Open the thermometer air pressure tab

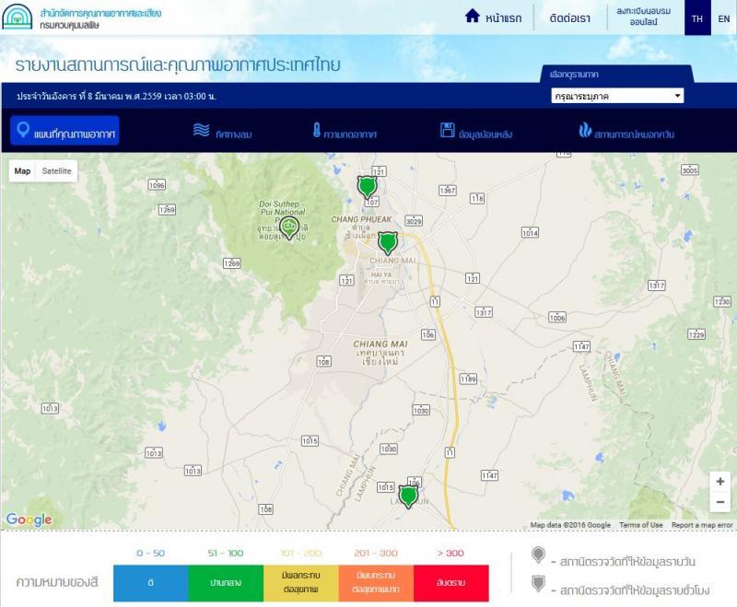(x=345, y=132)
